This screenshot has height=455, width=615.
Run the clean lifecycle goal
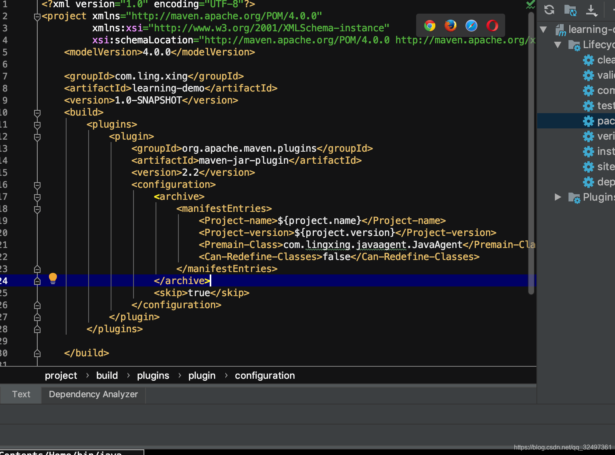pos(599,60)
